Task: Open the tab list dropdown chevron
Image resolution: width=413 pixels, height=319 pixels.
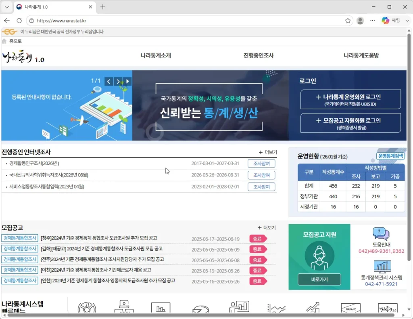Action: [7, 7]
